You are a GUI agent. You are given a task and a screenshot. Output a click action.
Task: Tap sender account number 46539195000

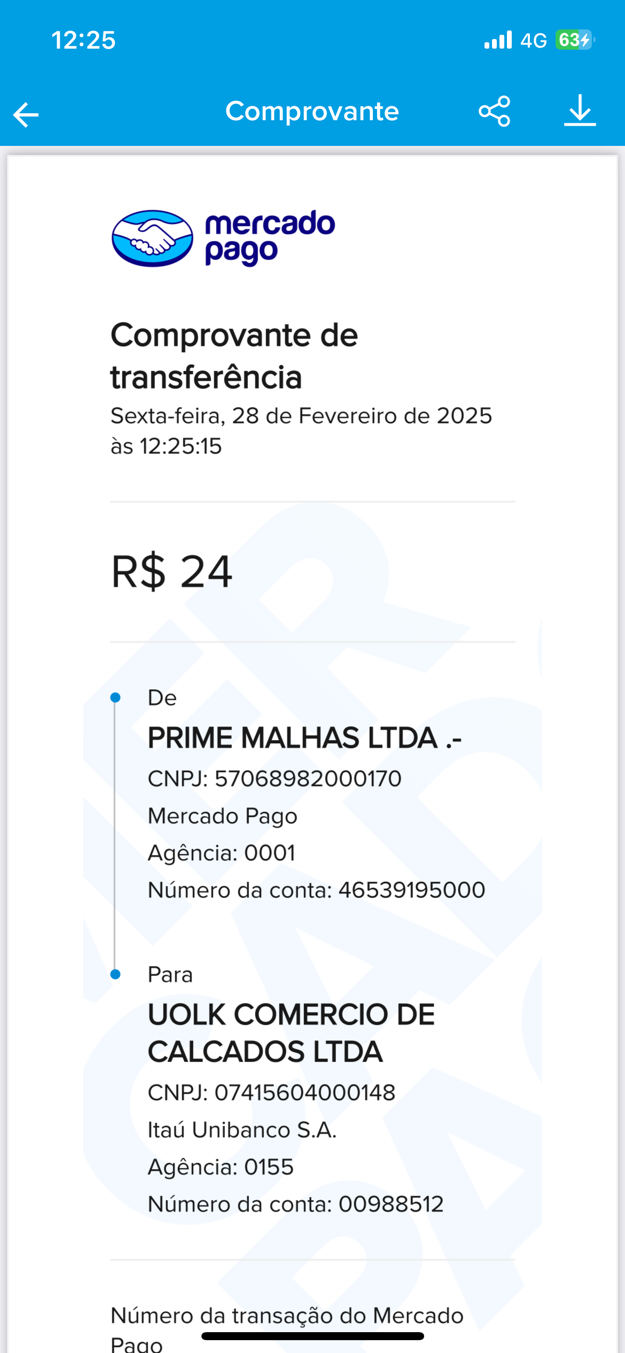pyautogui.click(x=316, y=890)
